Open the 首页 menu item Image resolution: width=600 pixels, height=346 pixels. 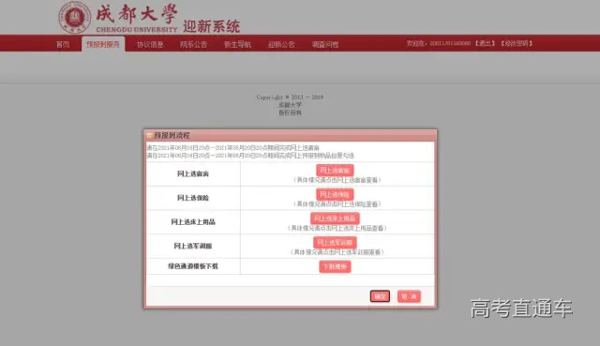point(63,44)
